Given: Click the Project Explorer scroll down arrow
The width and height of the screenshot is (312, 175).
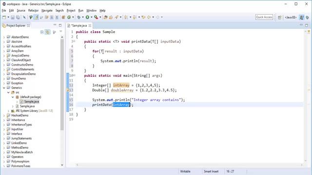Looking at the screenshot, I should (x=62, y=165).
